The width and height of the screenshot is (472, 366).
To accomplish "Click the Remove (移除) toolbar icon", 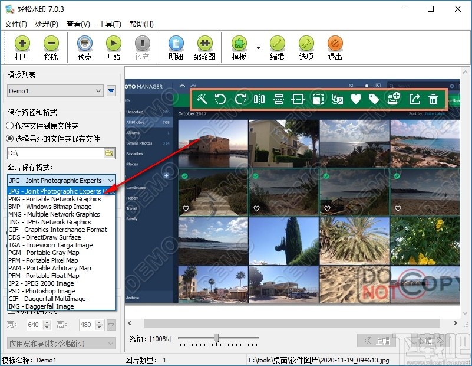I will pos(51,43).
